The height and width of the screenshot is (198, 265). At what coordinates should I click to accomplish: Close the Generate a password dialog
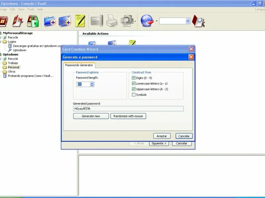[x=191, y=57]
